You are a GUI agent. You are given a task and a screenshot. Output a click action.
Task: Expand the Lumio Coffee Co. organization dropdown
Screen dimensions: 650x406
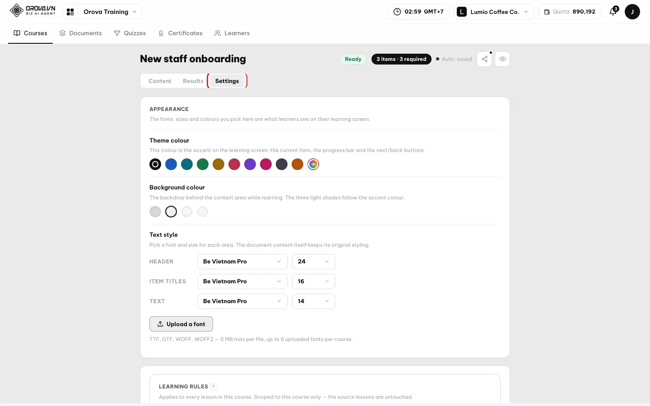click(x=493, y=12)
